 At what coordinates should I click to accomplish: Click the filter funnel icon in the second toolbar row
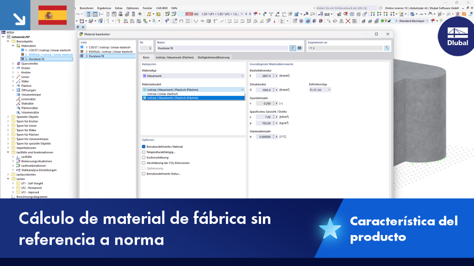[x=167, y=21]
